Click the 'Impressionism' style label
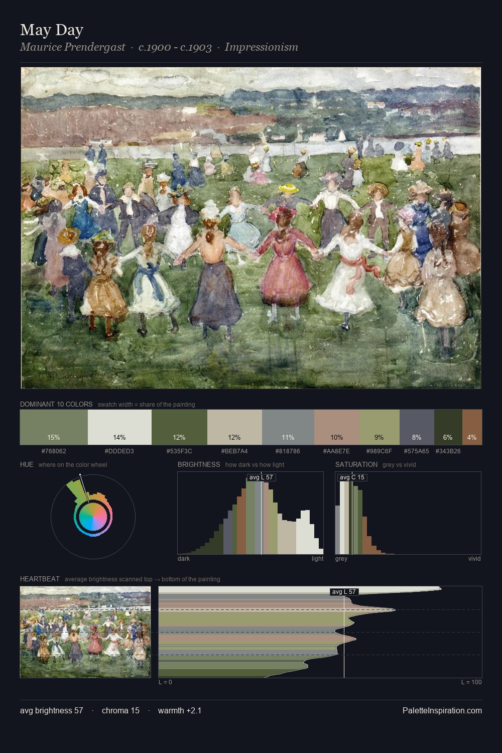 click(262, 47)
